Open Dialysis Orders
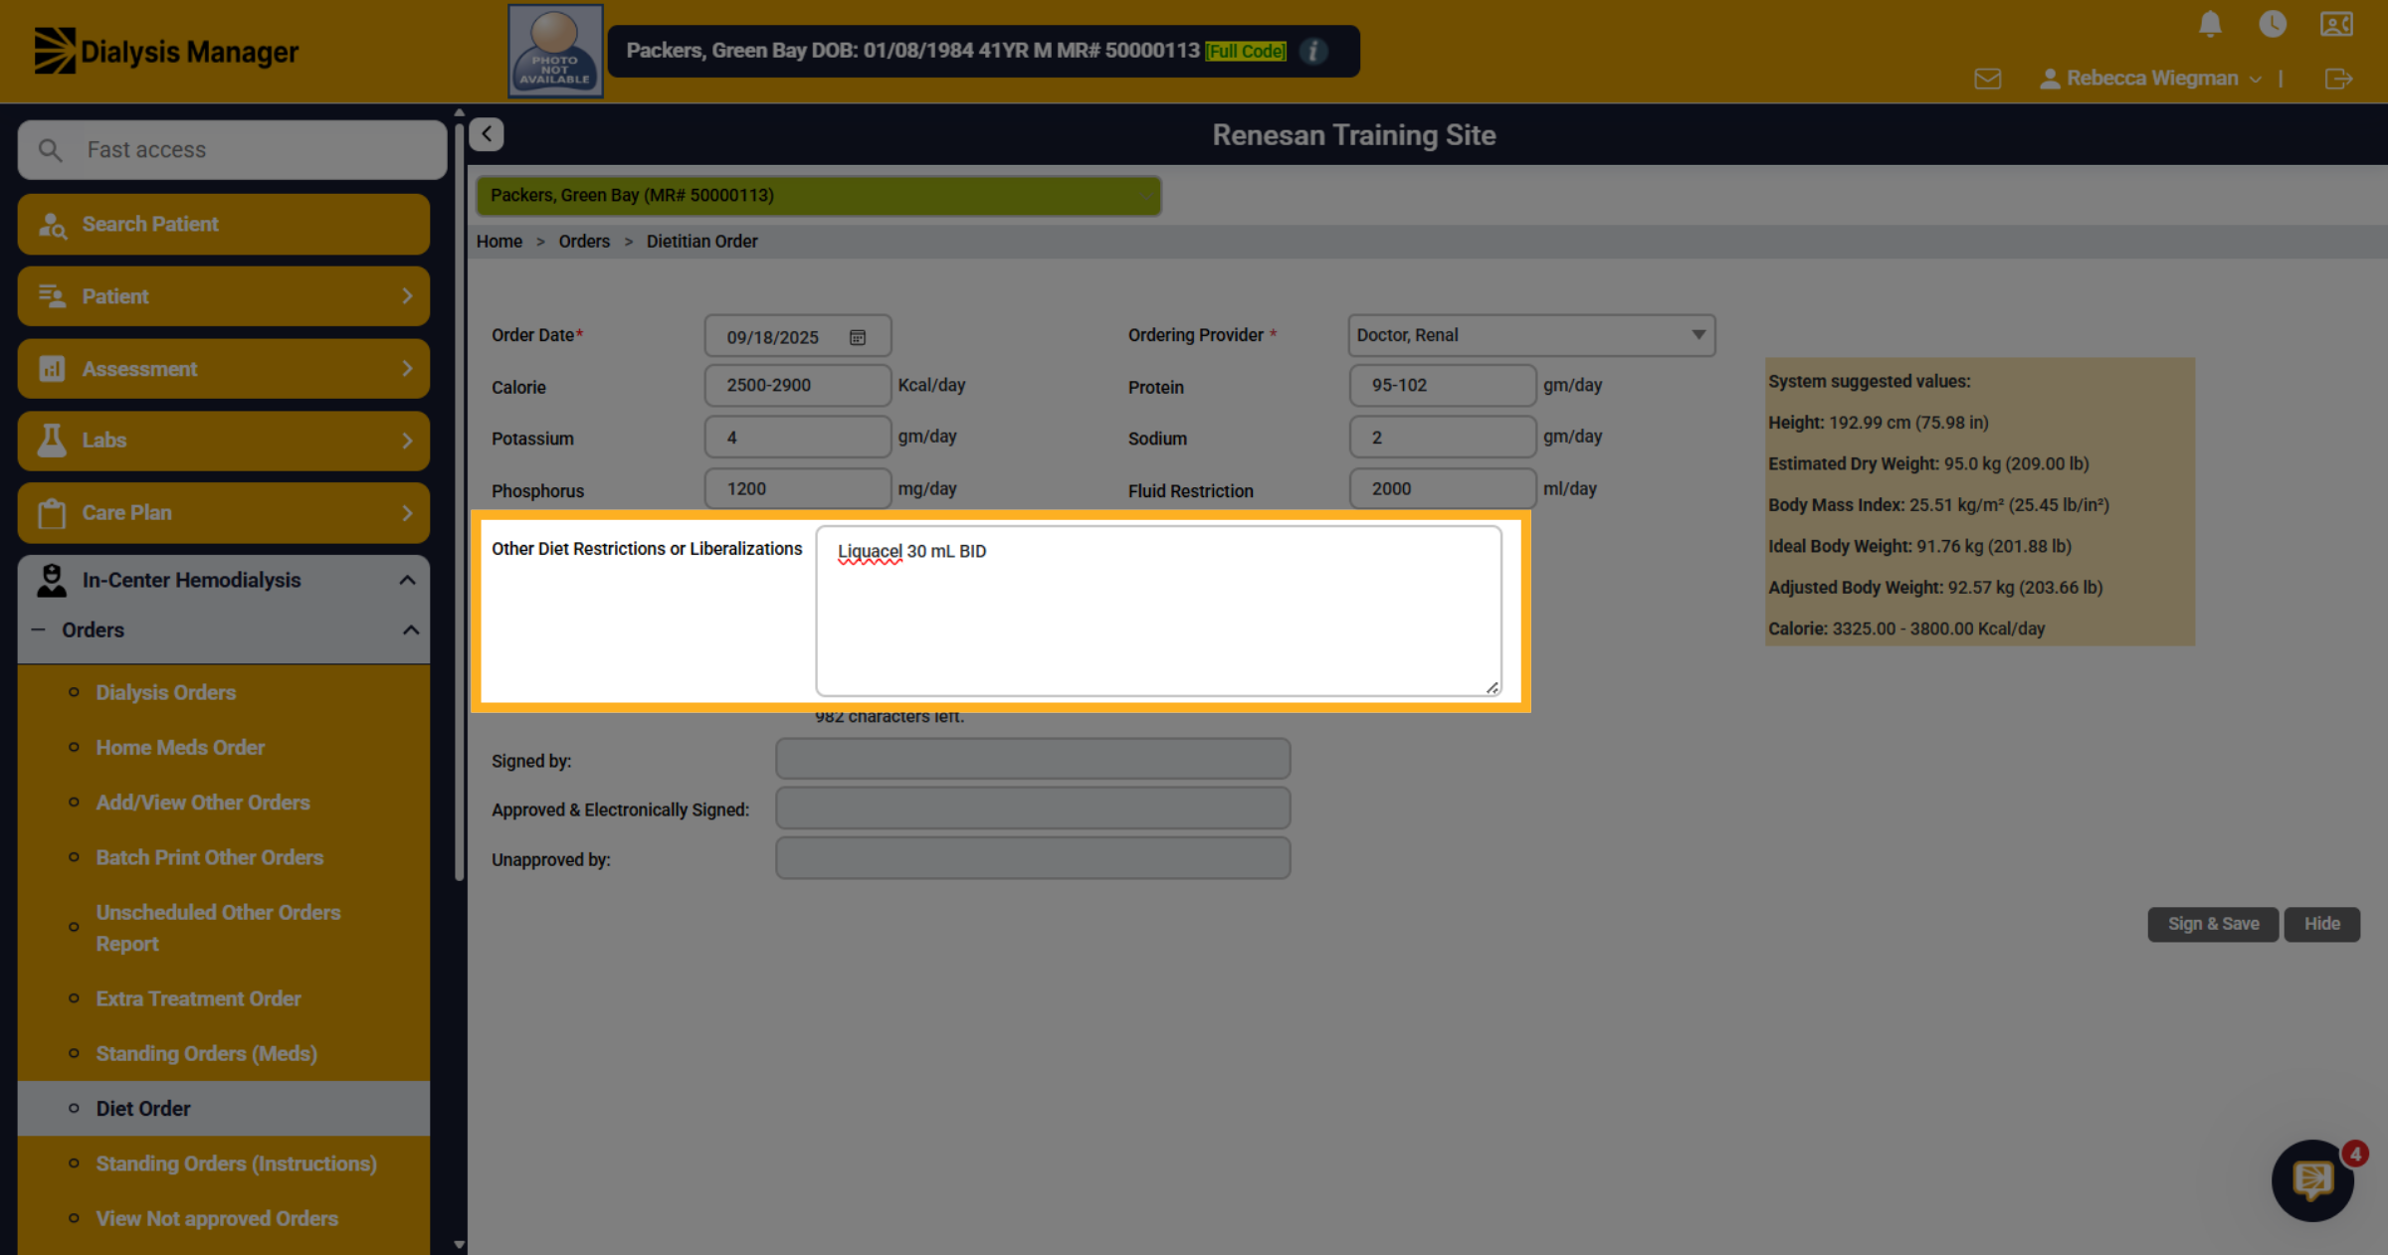Screen dimensions: 2388x1255 tap(165, 693)
